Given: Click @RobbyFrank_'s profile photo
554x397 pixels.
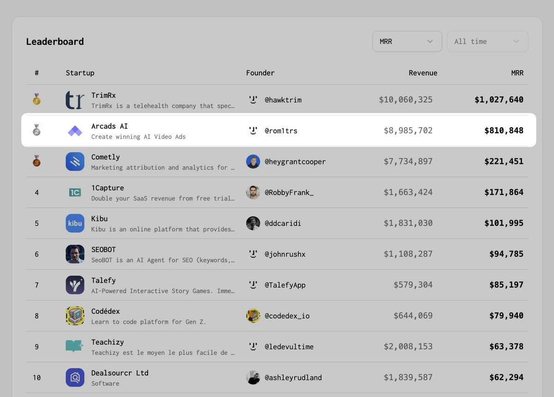Looking at the screenshot, I should click(253, 192).
